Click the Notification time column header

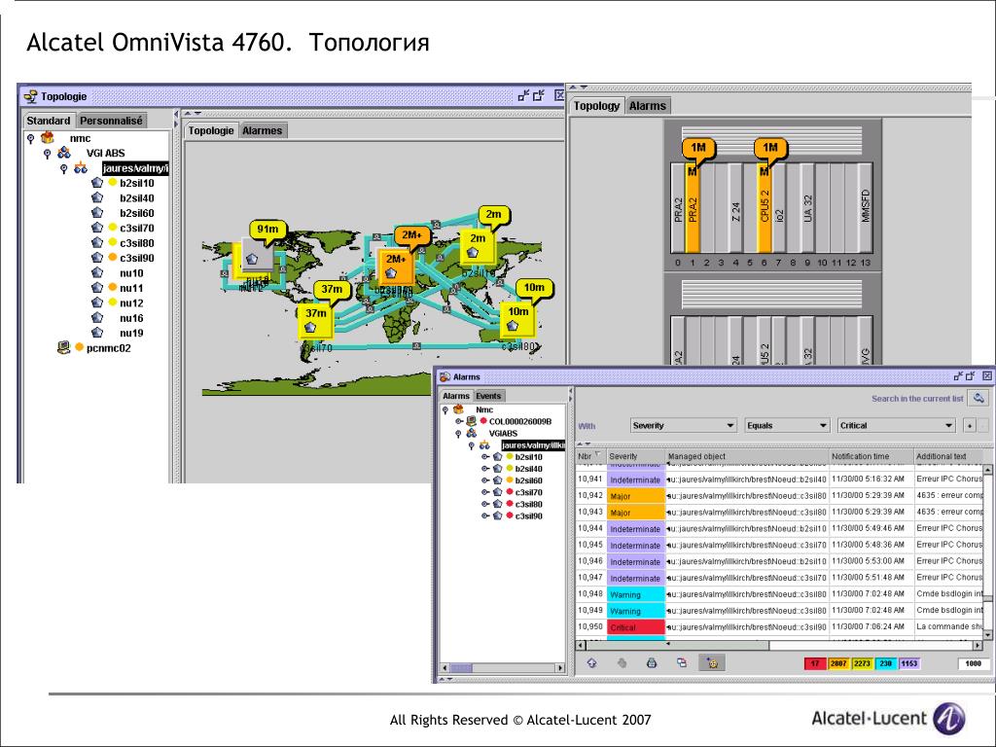(871, 456)
